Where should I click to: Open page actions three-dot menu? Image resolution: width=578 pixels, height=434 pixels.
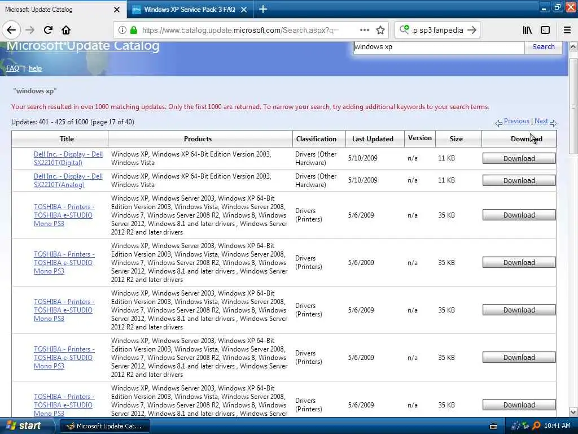(x=365, y=30)
